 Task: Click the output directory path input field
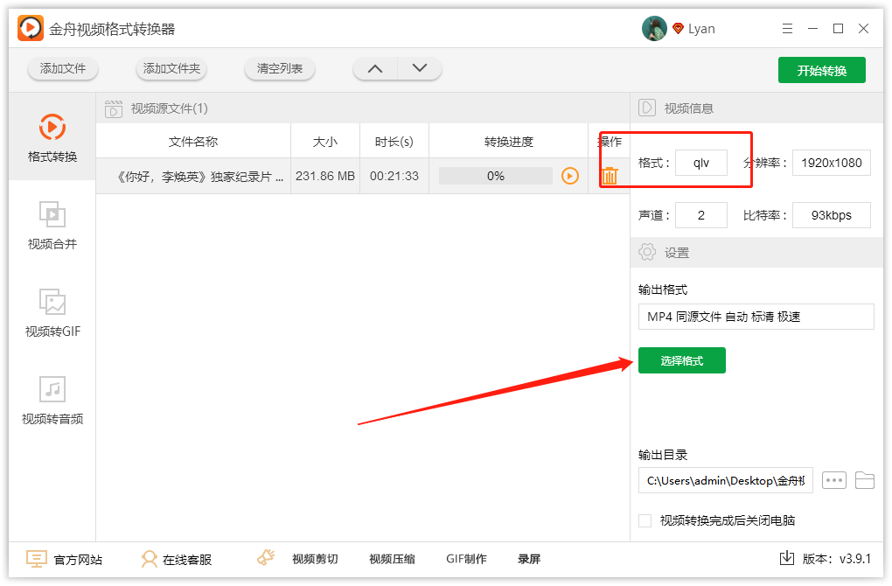point(725,479)
